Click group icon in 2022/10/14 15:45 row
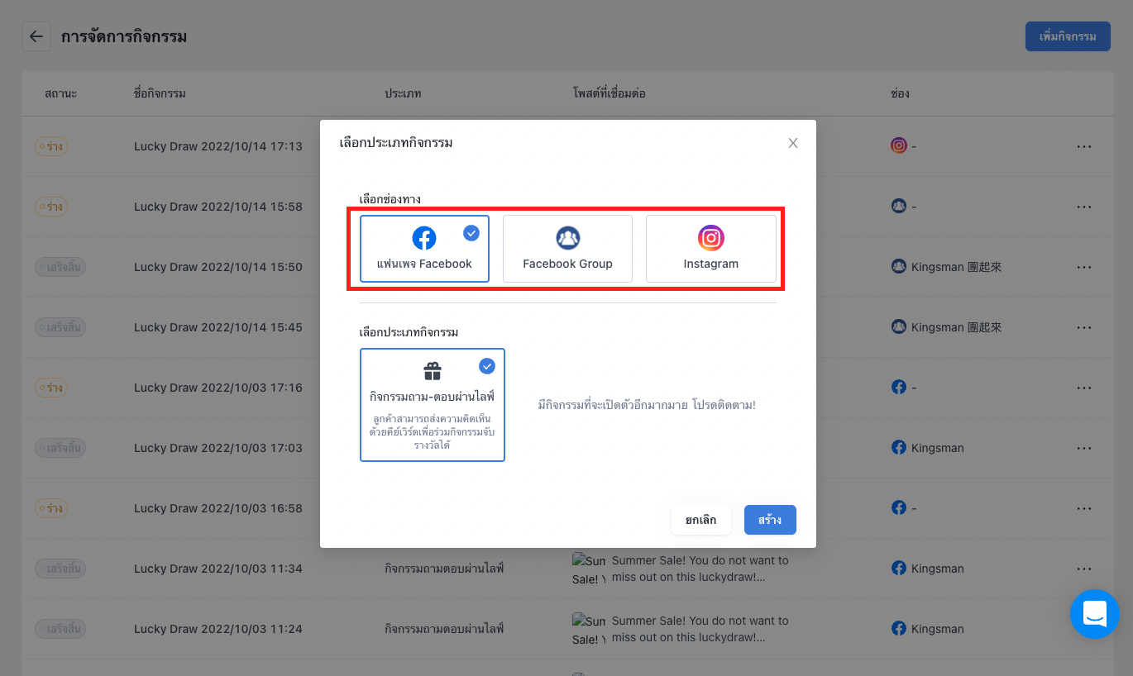This screenshot has height=676, width=1133. [x=899, y=326]
